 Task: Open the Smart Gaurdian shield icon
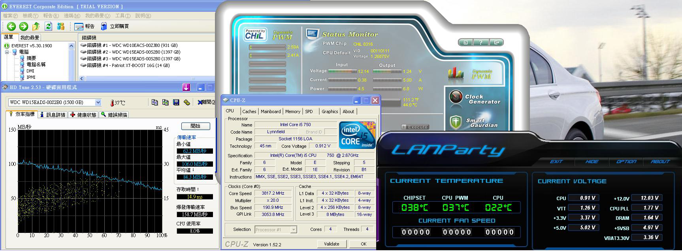click(x=456, y=122)
